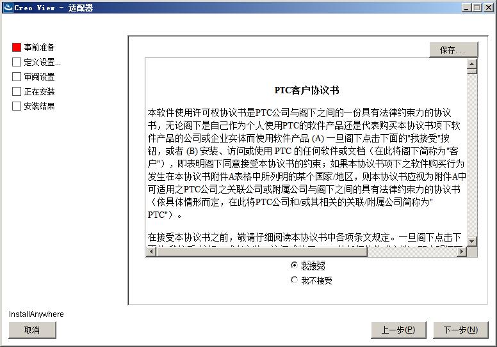Viewport: 497px width, 347px height.
Task: Select the 我不接受 radio button
Action: (295, 280)
